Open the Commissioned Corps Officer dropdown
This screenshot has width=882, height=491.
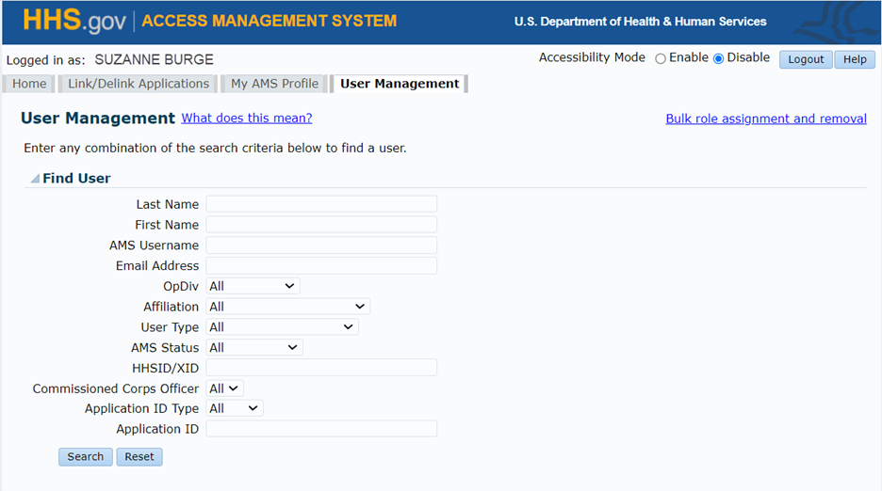(x=224, y=388)
